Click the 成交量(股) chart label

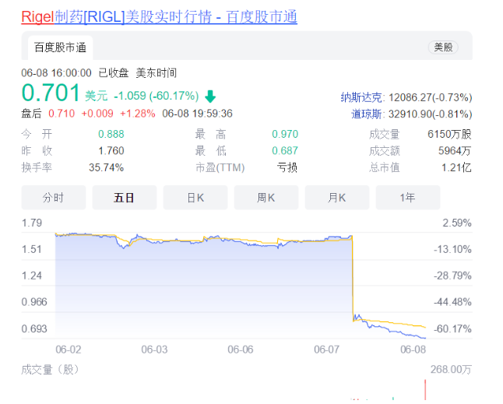point(49,369)
